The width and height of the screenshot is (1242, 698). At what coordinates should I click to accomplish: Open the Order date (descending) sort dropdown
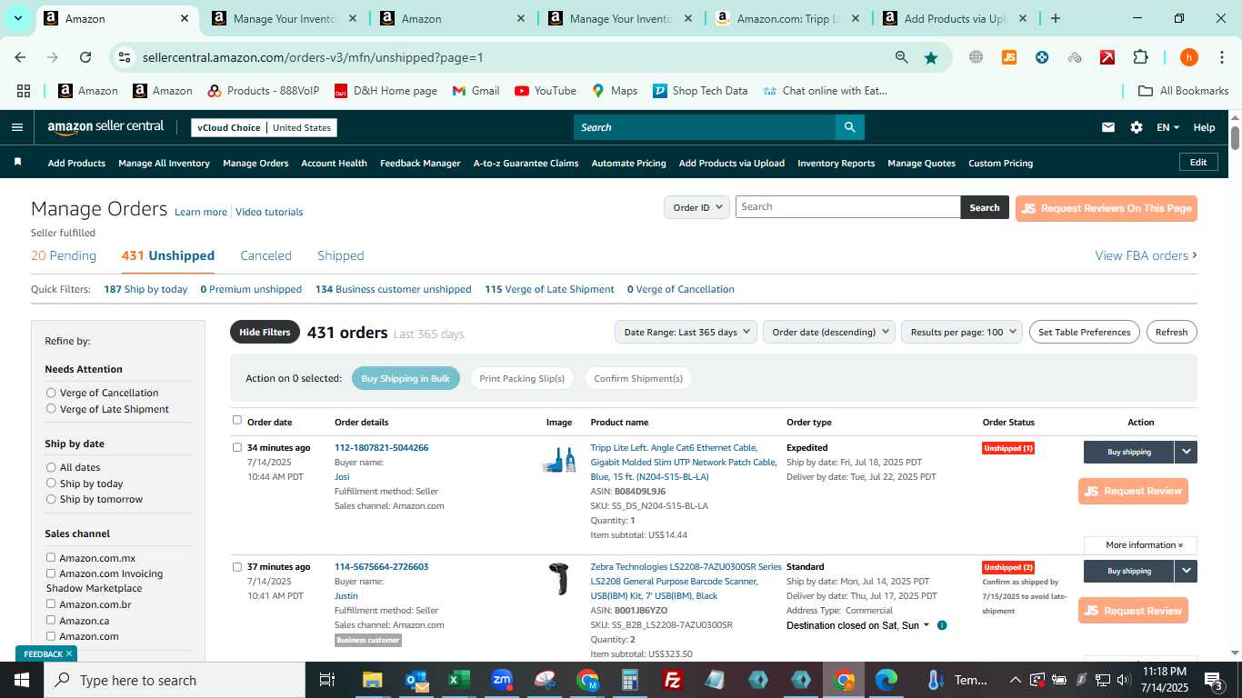829,332
